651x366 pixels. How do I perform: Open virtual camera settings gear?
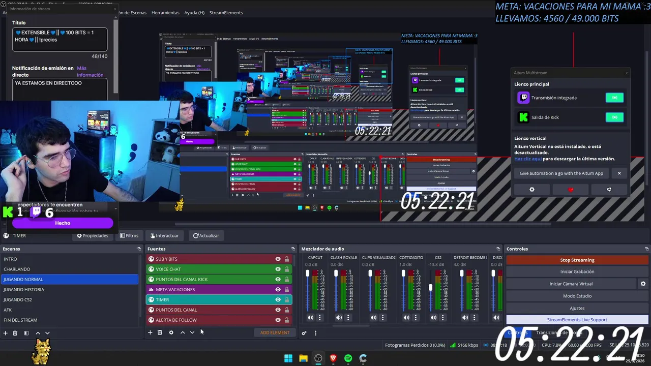pos(643,284)
